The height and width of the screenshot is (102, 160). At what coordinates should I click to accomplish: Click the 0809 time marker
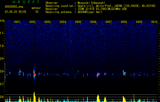click(x=139, y=22)
